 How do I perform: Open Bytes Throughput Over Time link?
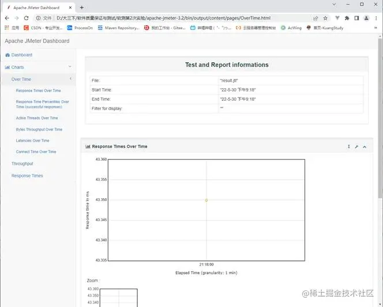39,129
